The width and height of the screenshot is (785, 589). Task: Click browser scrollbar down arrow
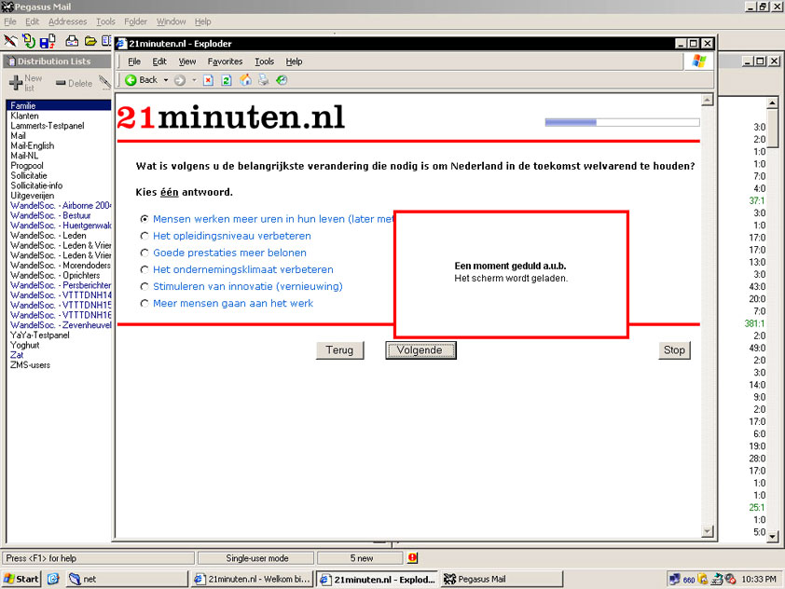click(707, 531)
